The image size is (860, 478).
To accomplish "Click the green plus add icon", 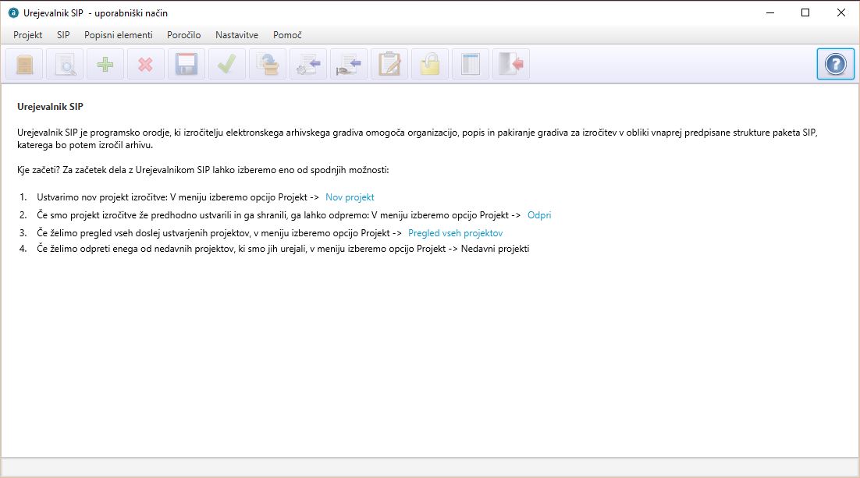I will tap(105, 65).
